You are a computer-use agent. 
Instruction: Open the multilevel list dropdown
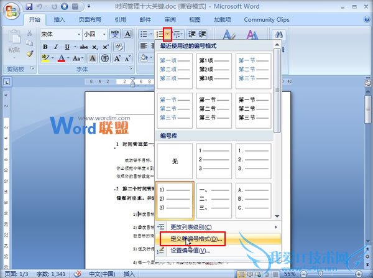tap(182, 34)
